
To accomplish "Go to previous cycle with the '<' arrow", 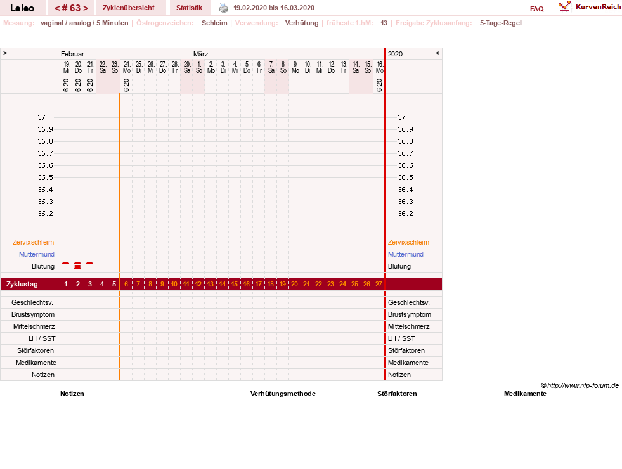I will (x=57, y=8).
